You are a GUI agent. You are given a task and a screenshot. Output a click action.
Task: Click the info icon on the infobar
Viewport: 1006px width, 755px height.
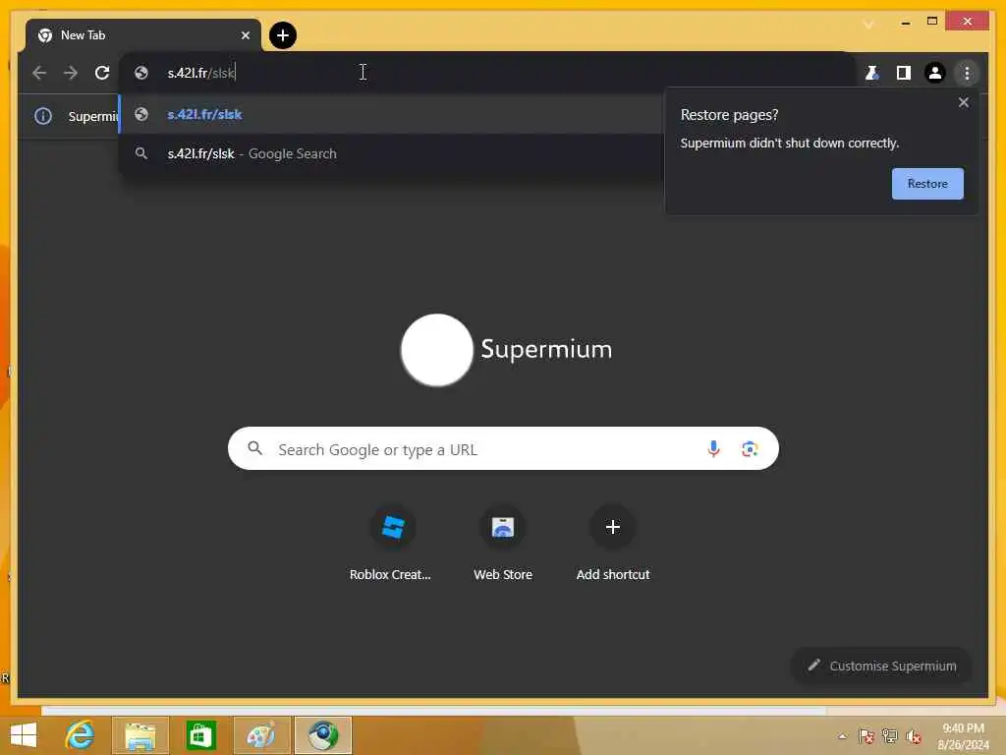43,116
